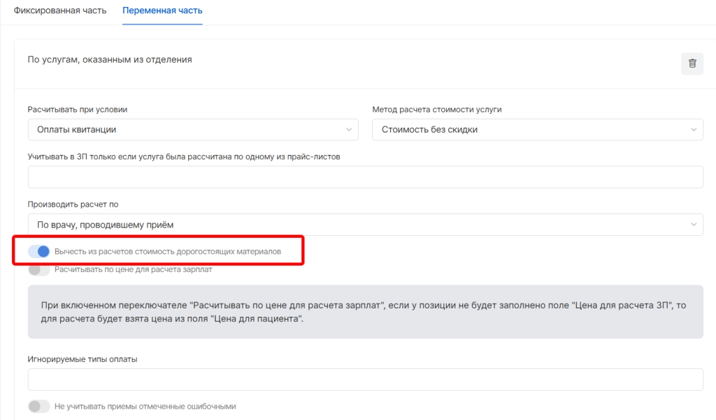Click the По услугам, оказанным из отделения heading
The width and height of the screenshot is (716, 420).
[110, 60]
